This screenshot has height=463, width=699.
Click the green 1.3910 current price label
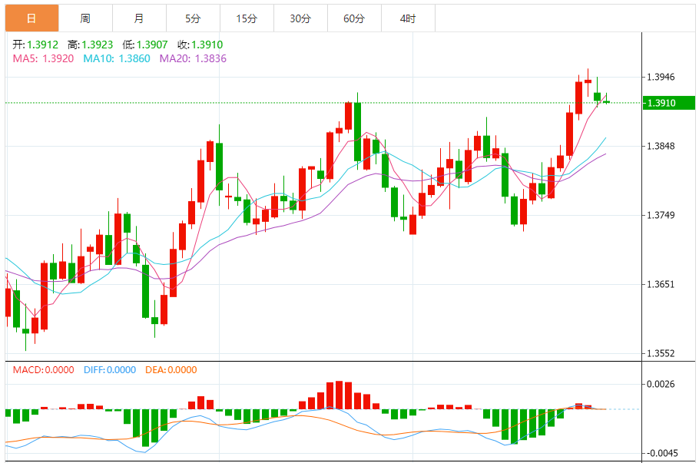click(669, 103)
